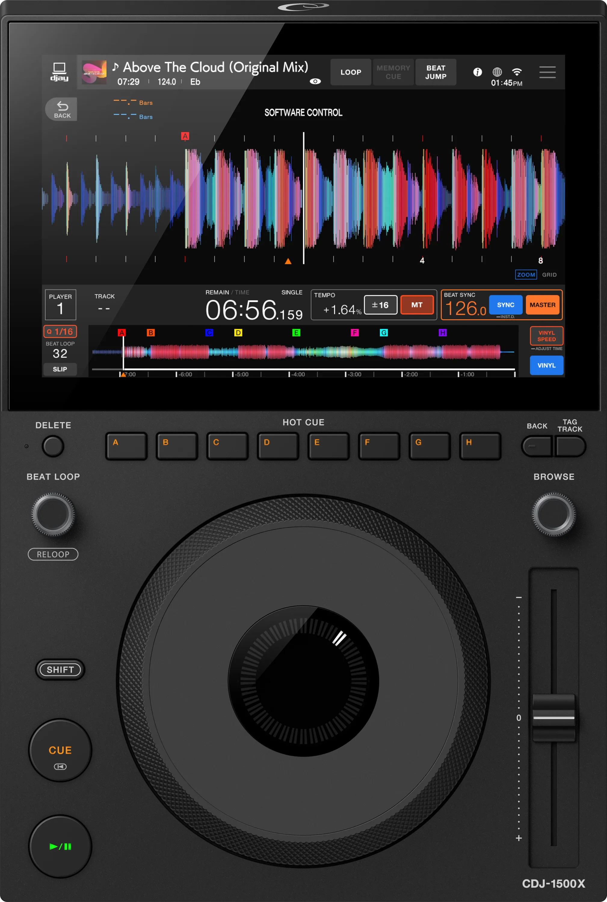The width and height of the screenshot is (607, 902).
Task: Jump to green hot cue E on overview
Action: pyautogui.click(x=296, y=333)
